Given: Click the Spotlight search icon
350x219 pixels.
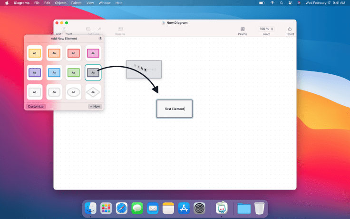Looking at the screenshot, I should click(282, 3).
